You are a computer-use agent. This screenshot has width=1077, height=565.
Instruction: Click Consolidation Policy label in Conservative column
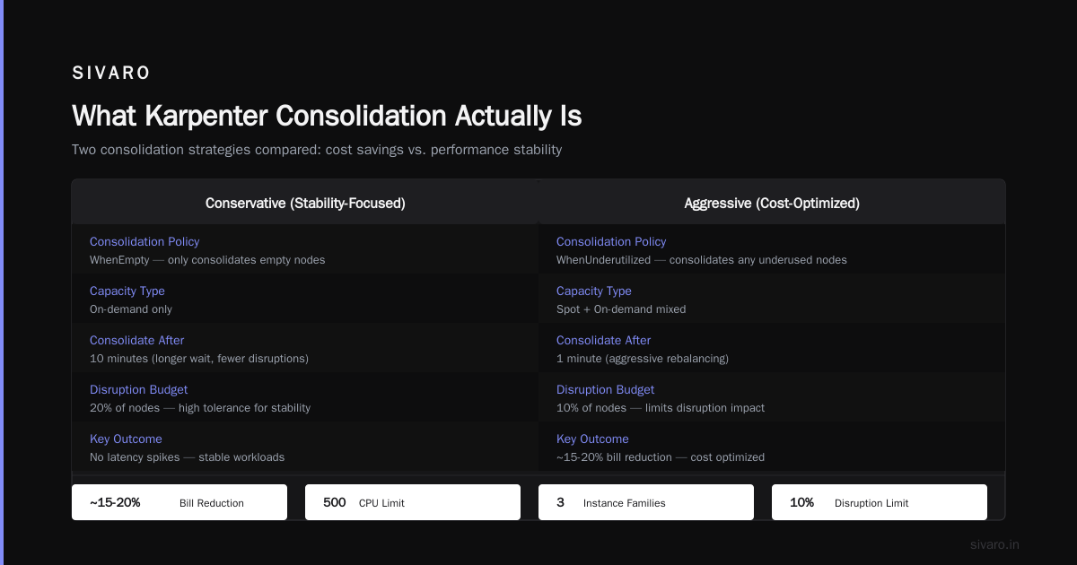[x=144, y=242]
